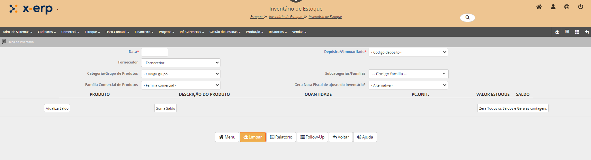
Task: Open the Subcategorias/Familias selector
Action: (408, 74)
